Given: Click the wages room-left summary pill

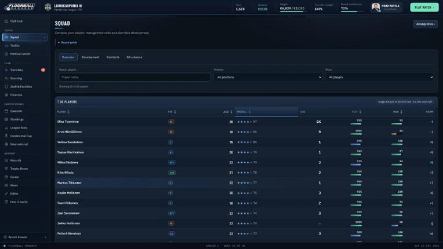Looking at the screenshot, I should [x=405, y=102].
